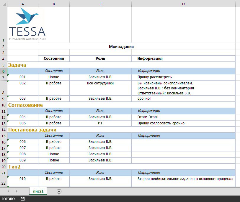Select the cell containing 008
Viewport: 240px width, 202px height.
click(23, 154)
